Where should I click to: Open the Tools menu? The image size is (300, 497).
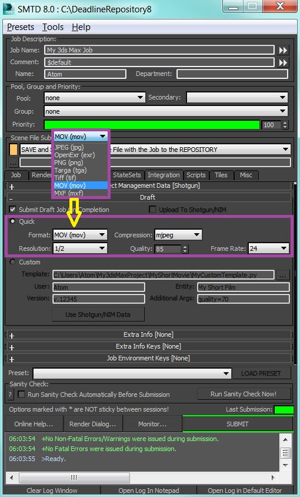point(53,27)
